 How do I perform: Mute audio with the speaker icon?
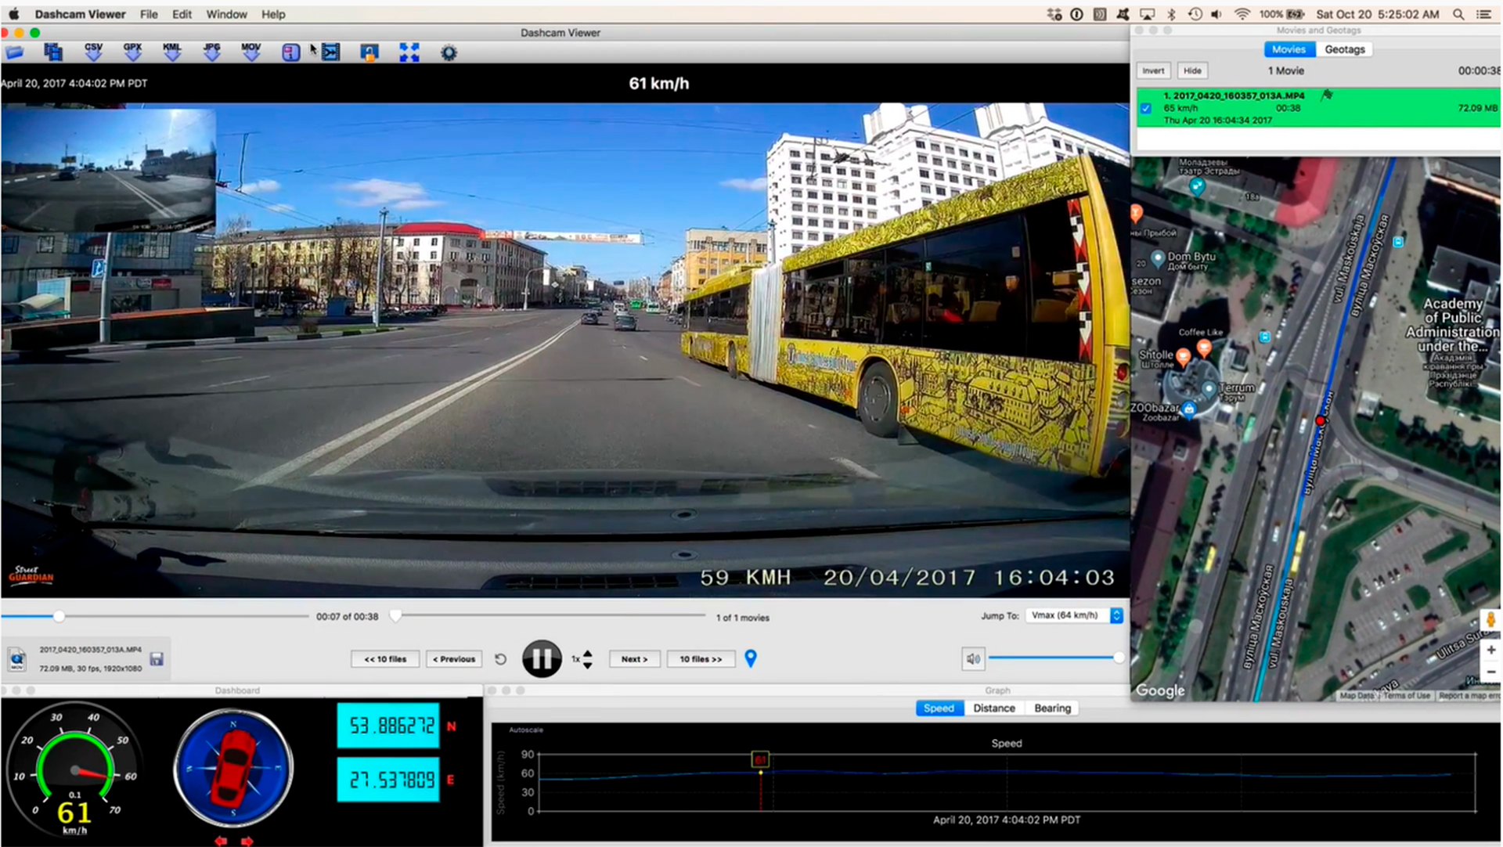coord(973,659)
